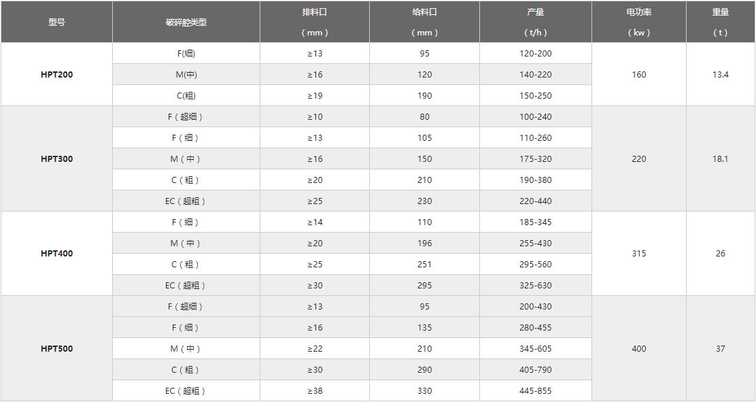
Task: Select the 排料口 (mm) header cell
Action: click(x=314, y=22)
